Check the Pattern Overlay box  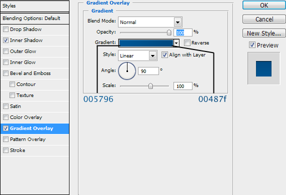pyautogui.click(x=6, y=139)
